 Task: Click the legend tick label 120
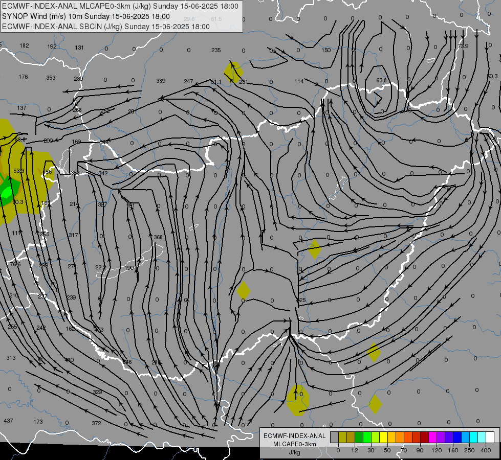pyautogui.click(x=437, y=450)
